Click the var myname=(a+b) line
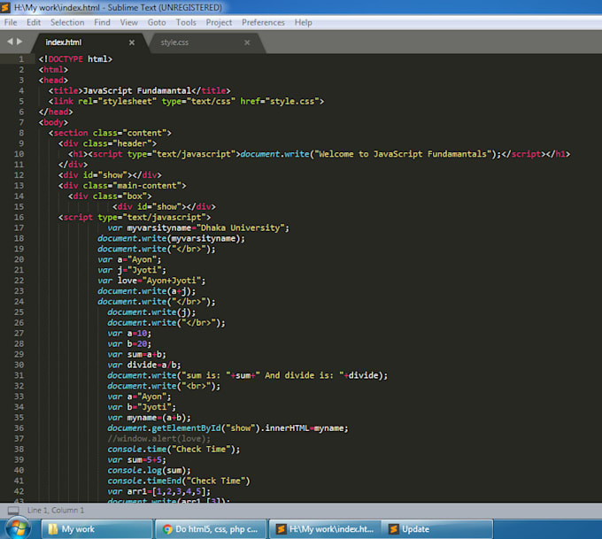Viewport: 602px width, 539px height. (x=149, y=418)
